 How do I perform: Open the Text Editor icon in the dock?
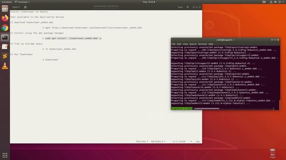[5, 47]
